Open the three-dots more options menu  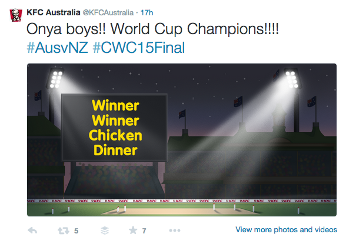pos(175,230)
